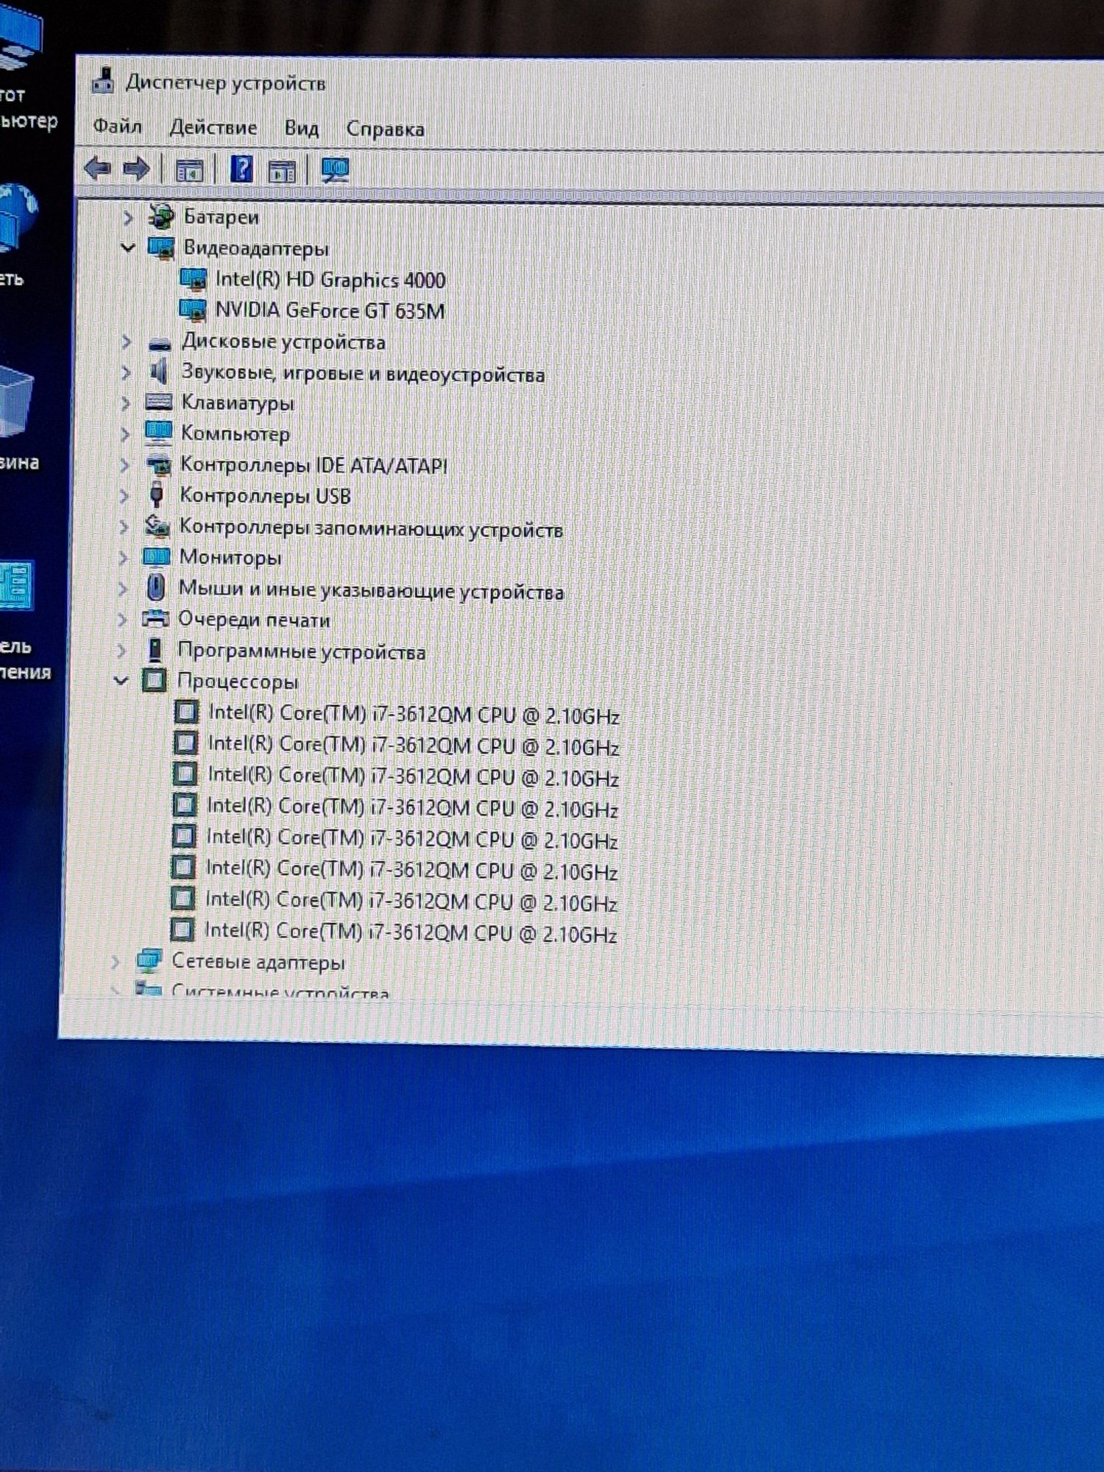
Task: Click the scan for hardware changes monitor icon
Action: 335,171
